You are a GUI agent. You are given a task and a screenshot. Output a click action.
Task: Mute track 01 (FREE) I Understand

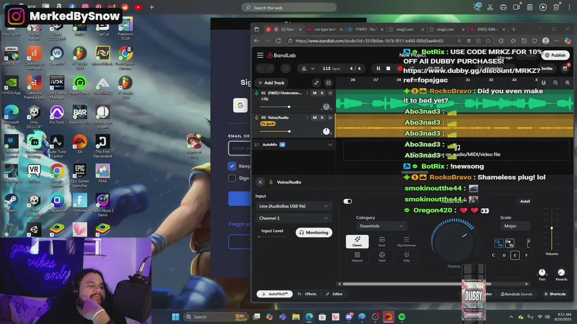tap(315, 93)
